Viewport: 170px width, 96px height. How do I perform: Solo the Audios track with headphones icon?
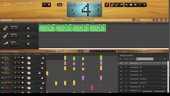coord(16,45)
